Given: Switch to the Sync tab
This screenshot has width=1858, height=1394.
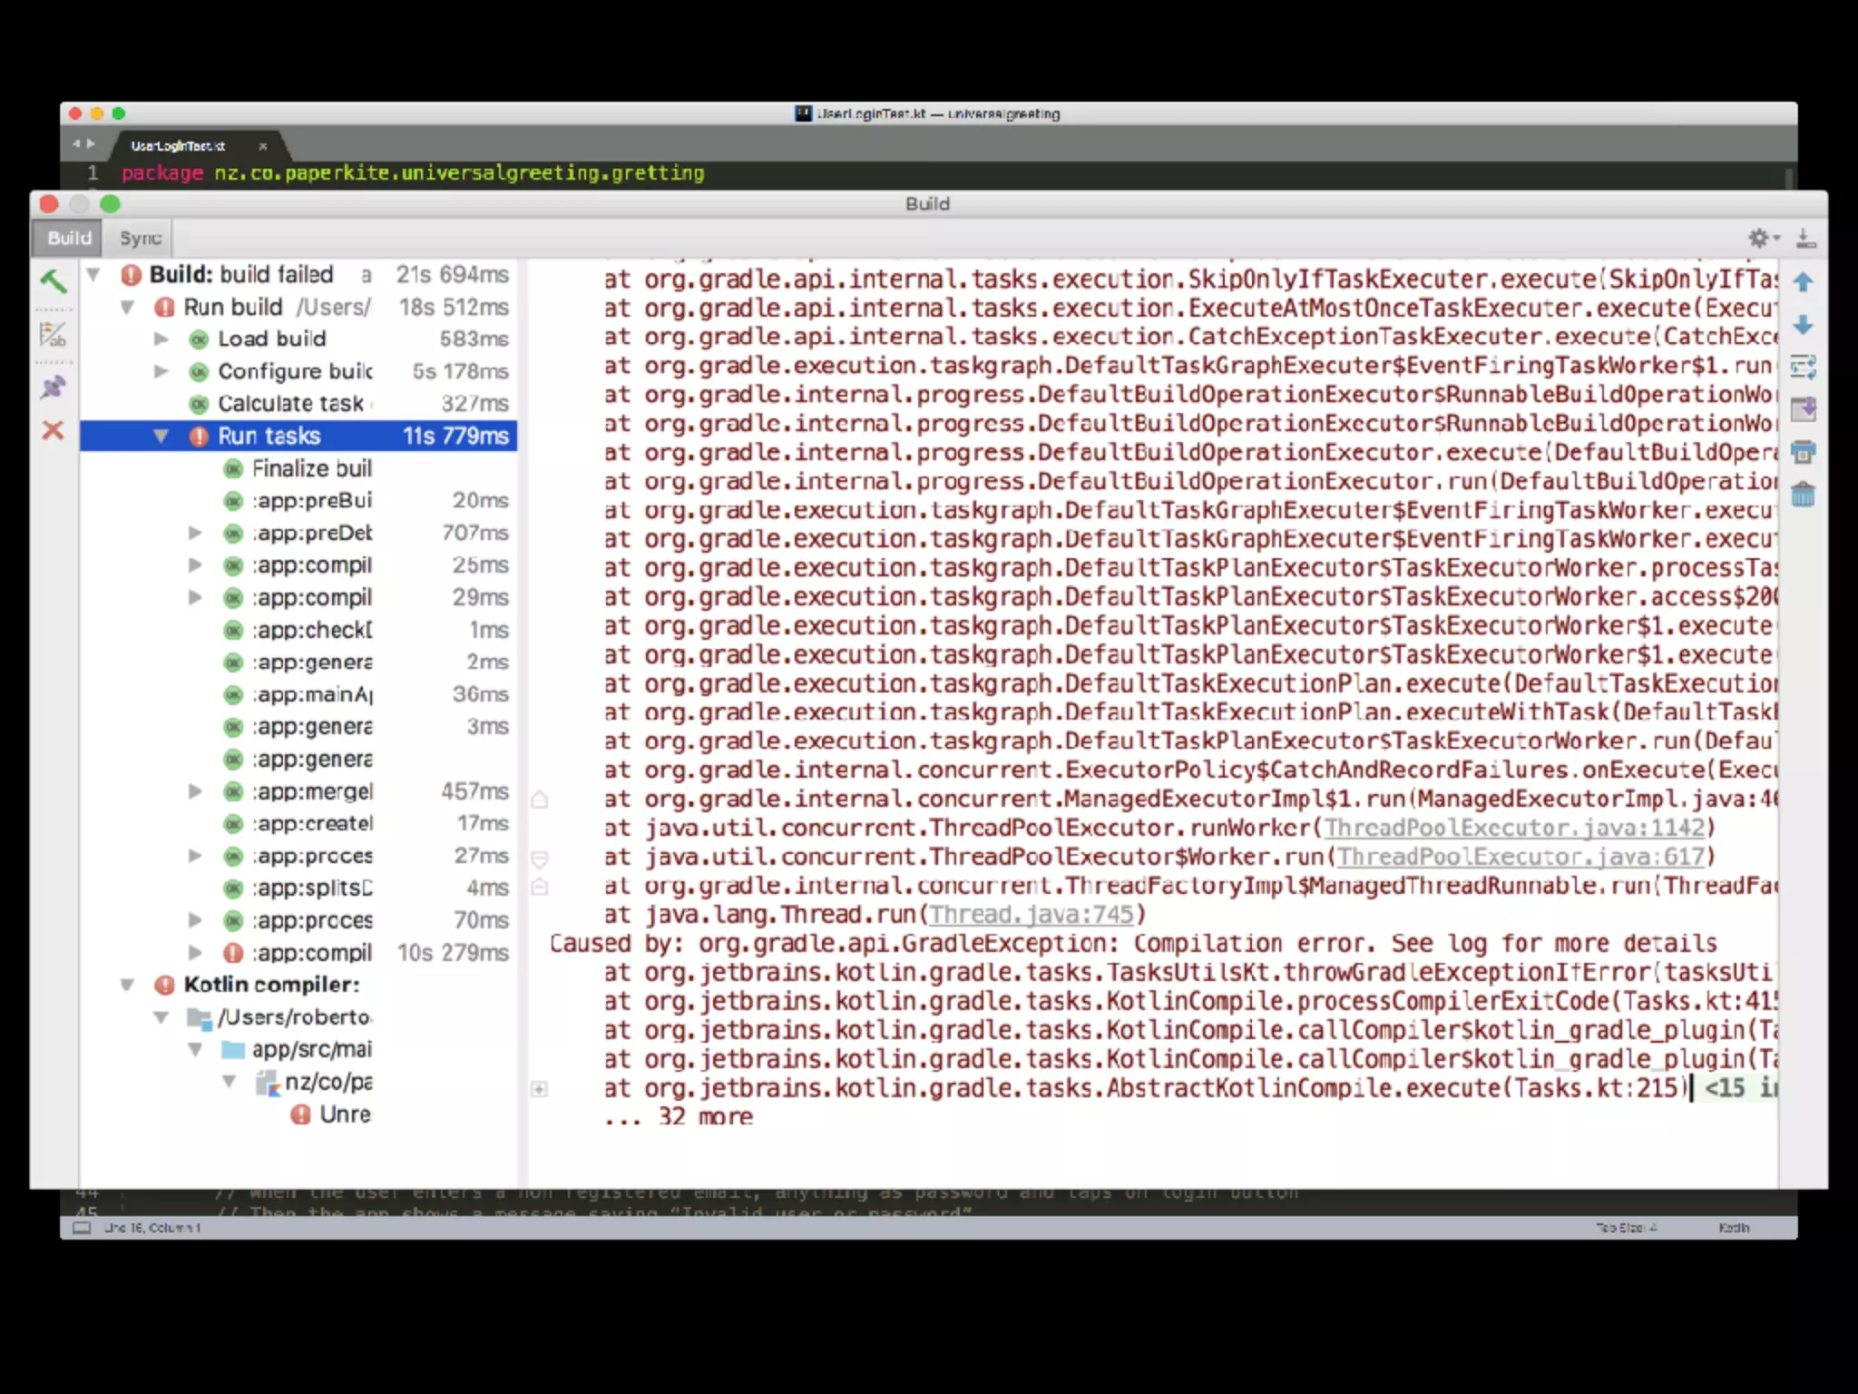Looking at the screenshot, I should click(141, 238).
